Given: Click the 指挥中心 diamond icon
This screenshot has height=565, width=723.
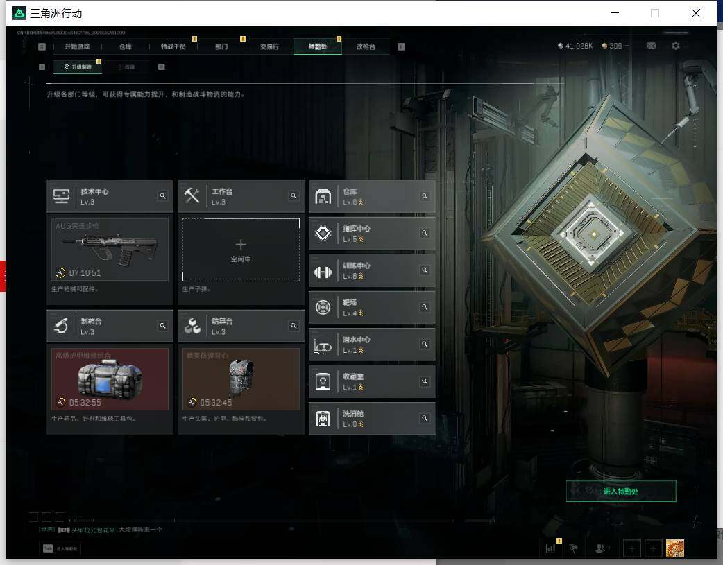Looking at the screenshot, I should point(323,233).
